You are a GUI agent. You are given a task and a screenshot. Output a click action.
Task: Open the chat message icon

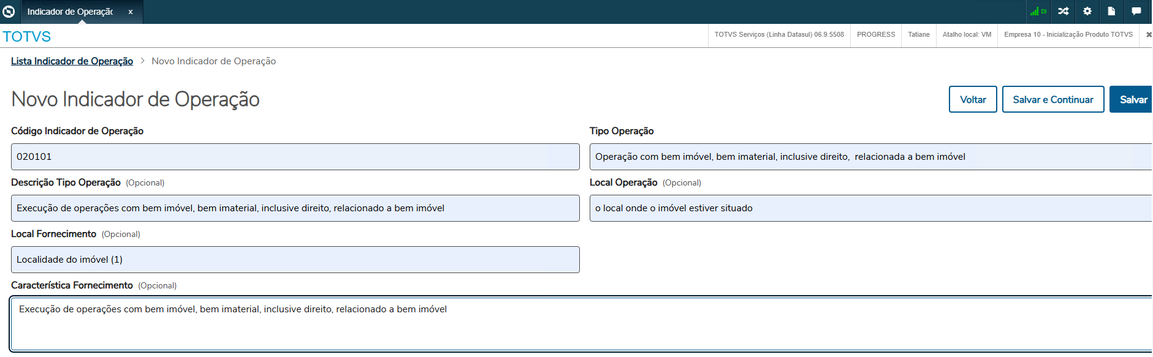(x=1136, y=12)
